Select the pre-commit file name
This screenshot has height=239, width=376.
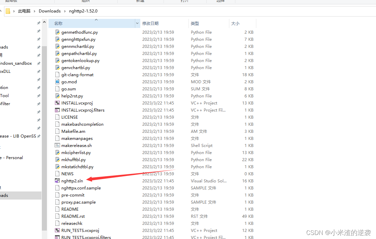(73, 195)
